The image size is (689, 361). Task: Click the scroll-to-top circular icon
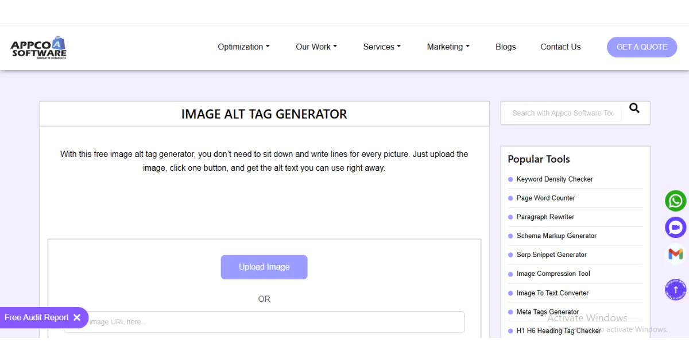click(x=675, y=289)
